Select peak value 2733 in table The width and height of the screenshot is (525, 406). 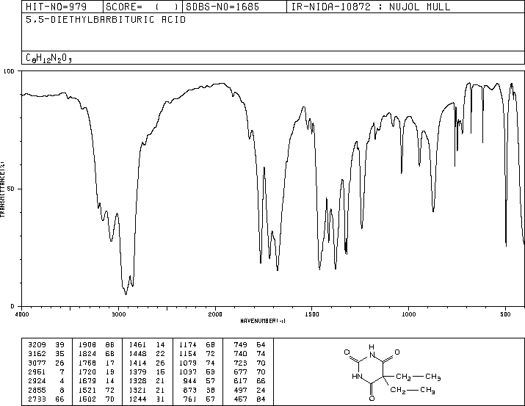[37, 399]
